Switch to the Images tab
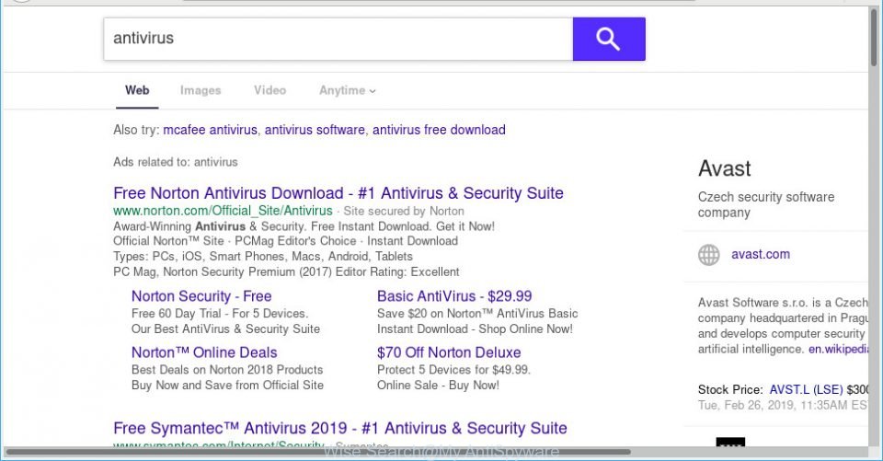 pyautogui.click(x=201, y=90)
